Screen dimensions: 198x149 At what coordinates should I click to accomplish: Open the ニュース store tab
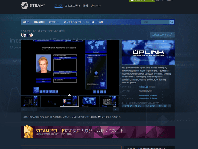pos(90,22)
